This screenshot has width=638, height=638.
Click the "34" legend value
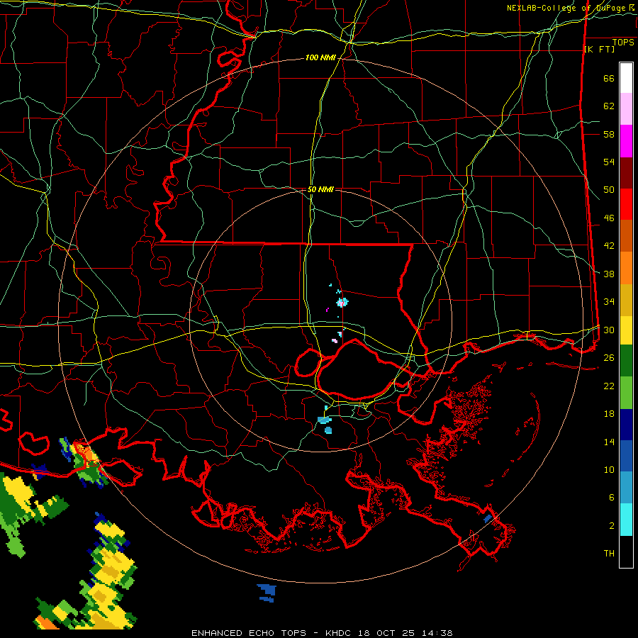pos(609,302)
